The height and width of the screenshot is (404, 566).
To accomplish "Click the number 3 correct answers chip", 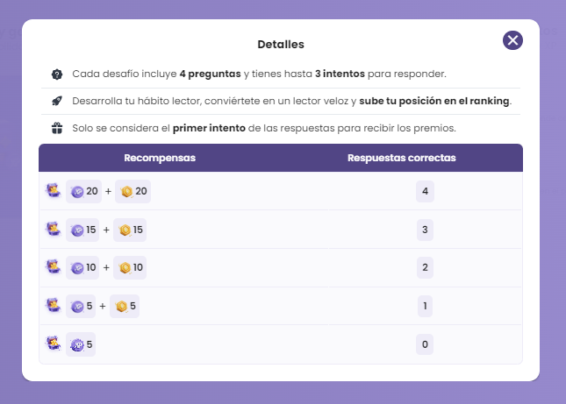I will coord(425,230).
